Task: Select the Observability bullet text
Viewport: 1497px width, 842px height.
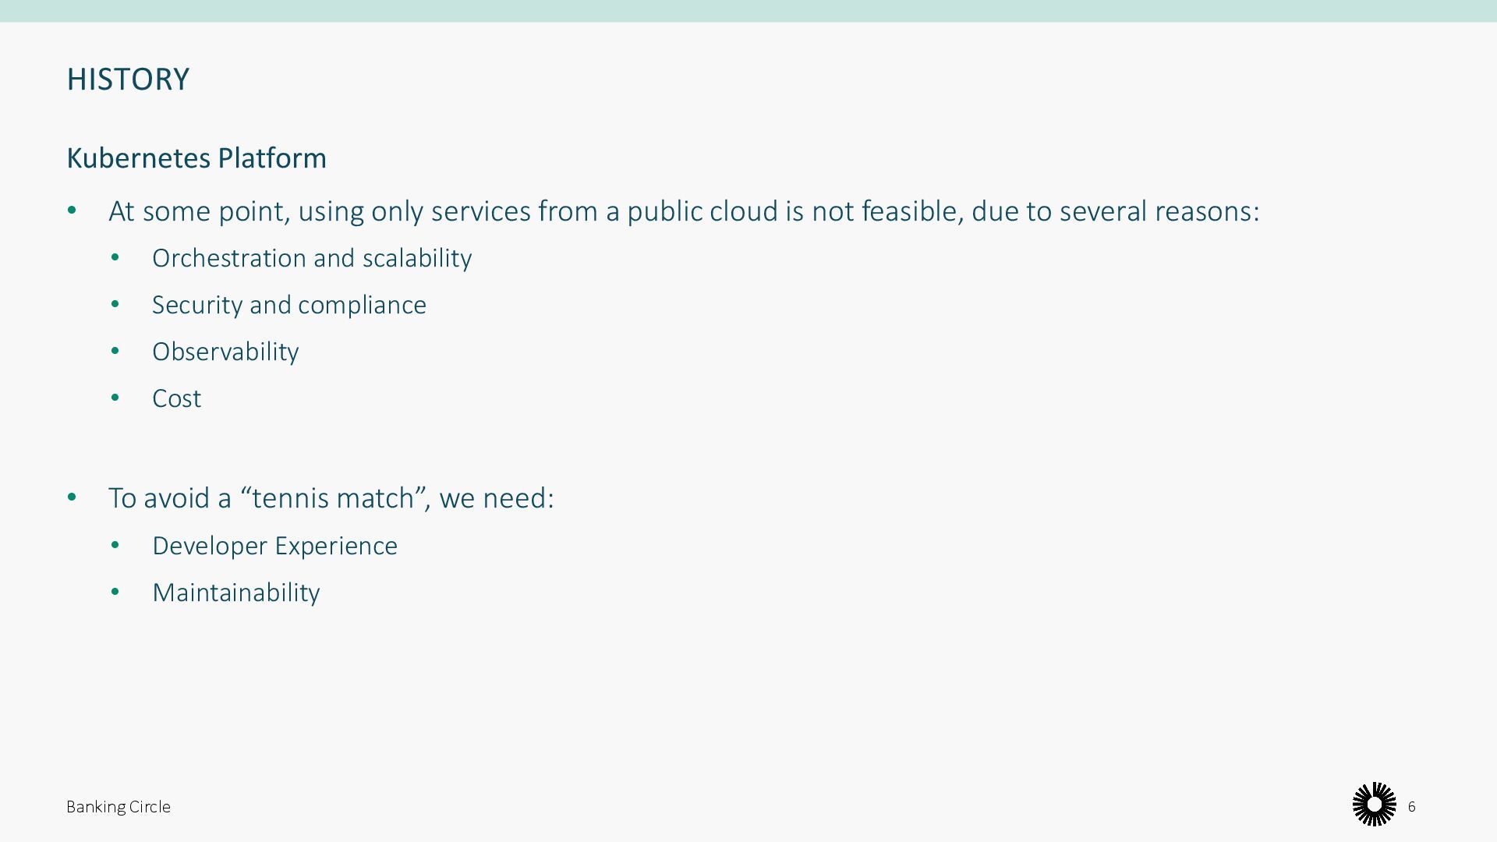Action: [x=225, y=352]
